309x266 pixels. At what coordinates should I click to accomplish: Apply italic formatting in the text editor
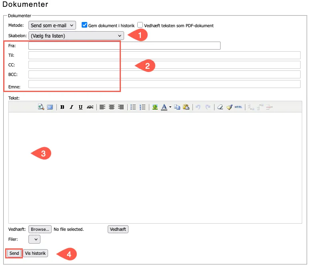(71, 107)
